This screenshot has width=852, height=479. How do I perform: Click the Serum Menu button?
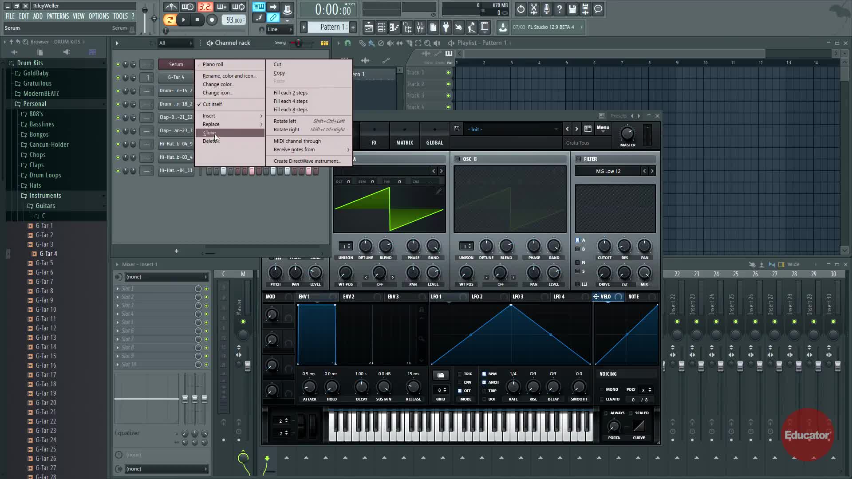(x=603, y=128)
